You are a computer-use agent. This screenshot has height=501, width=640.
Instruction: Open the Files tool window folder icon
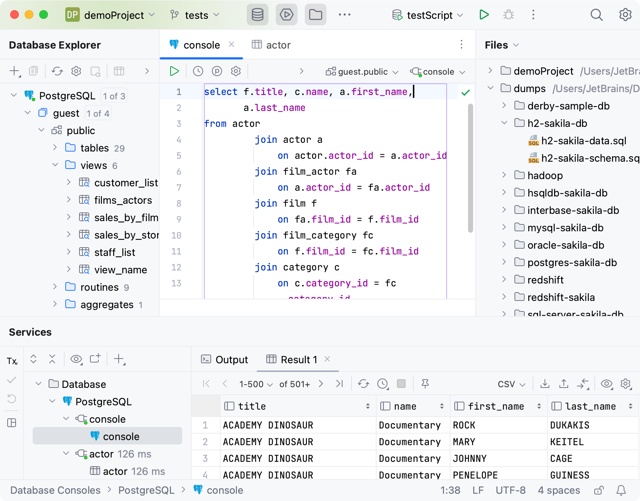pos(315,15)
